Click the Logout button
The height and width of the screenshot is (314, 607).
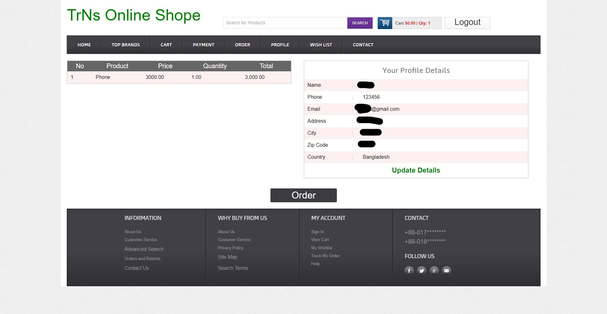click(467, 22)
